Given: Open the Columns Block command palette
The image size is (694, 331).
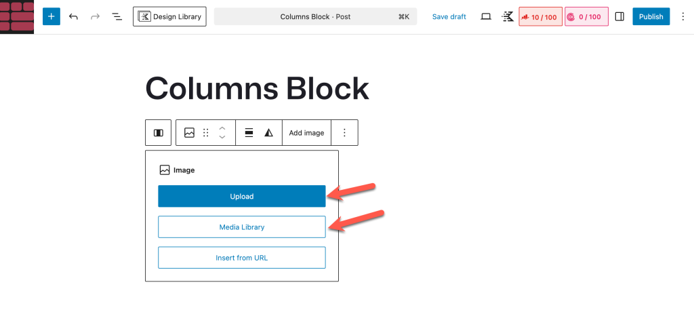Looking at the screenshot, I should 315,16.
